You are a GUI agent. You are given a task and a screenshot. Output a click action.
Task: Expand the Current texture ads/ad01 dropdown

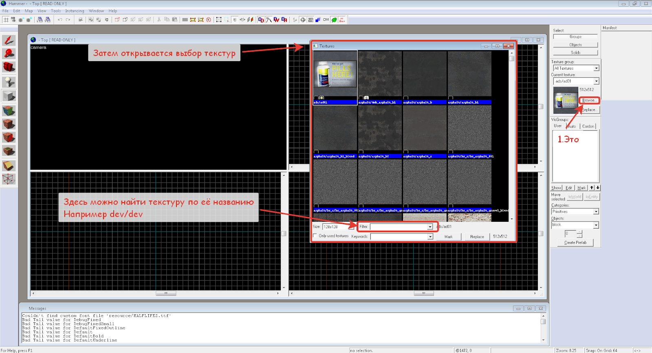(x=596, y=81)
